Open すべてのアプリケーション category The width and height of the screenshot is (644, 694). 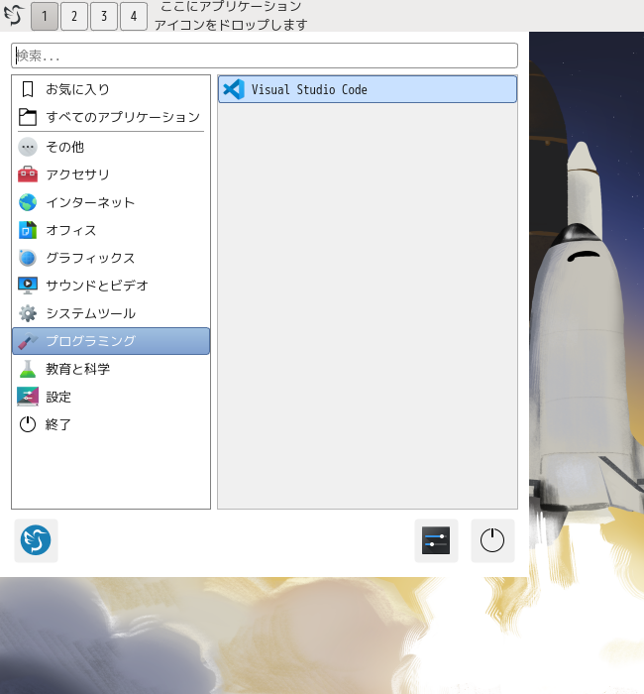tap(111, 117)
